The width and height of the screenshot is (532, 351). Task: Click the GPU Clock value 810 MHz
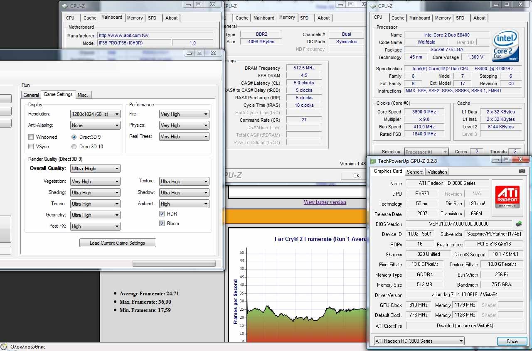(419, 305)
